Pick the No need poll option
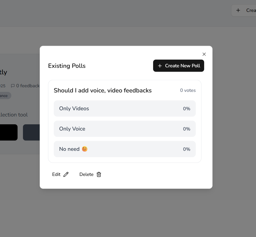The image size is (256, 237). [124, 149]
